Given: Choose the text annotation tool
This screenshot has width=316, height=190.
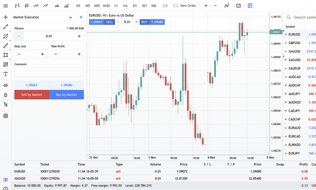Looking at the screenshot, I should 6,74.
